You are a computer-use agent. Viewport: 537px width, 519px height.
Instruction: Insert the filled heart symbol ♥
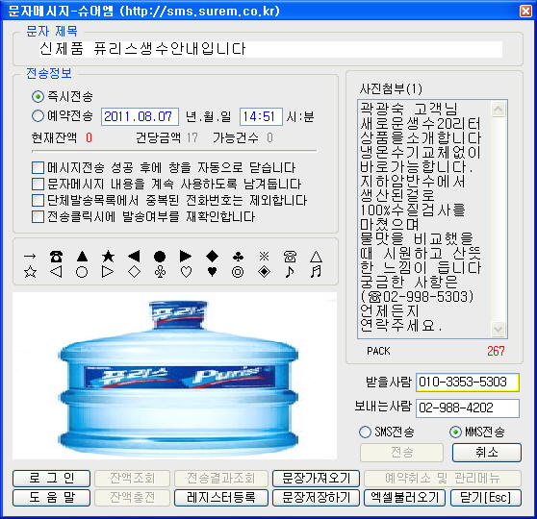pyautogui.click(x=212, y=272)
